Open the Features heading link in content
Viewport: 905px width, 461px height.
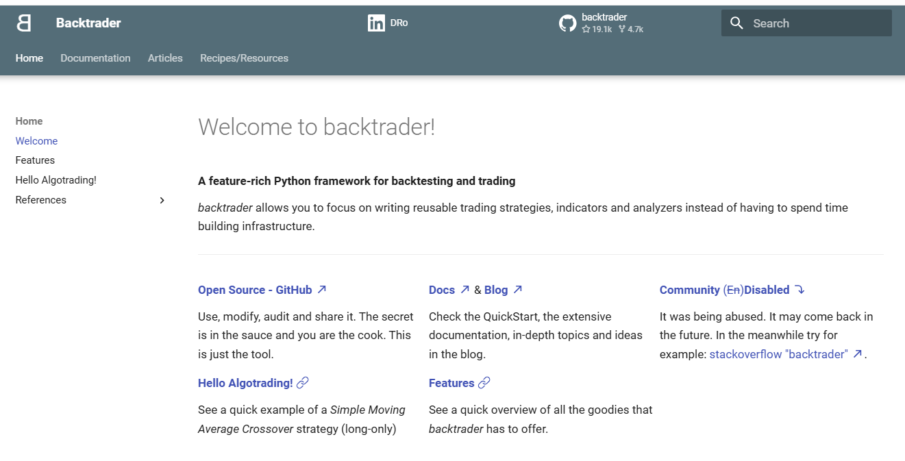[451, 383]
